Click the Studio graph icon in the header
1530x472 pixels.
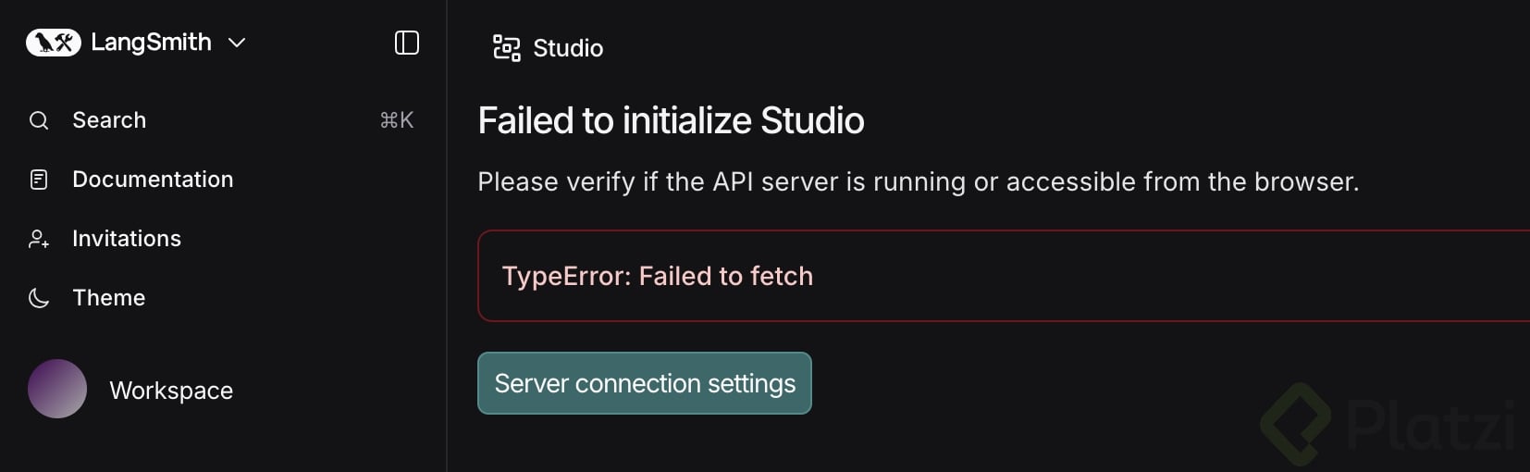(506, 48)
